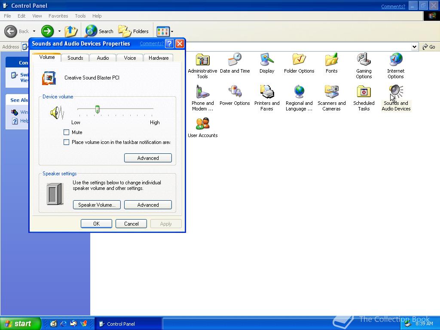Click Cancel in the properties dialog
Screen dimensions: 440x330
(x=131, y=223)
